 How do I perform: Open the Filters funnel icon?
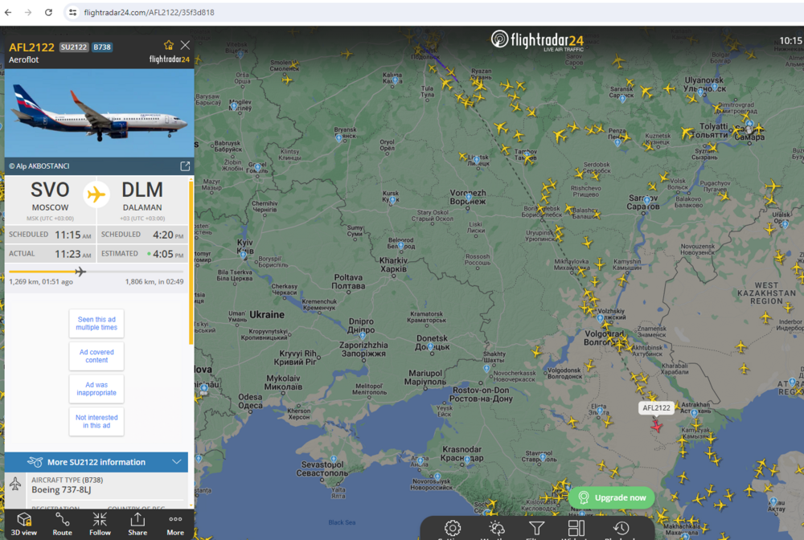[536, 528]
